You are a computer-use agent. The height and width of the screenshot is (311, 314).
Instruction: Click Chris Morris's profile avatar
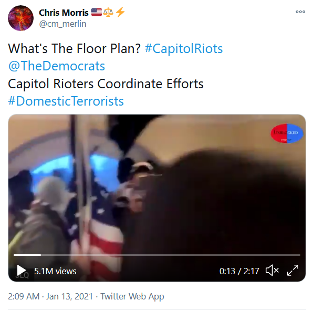pos(20,18)
